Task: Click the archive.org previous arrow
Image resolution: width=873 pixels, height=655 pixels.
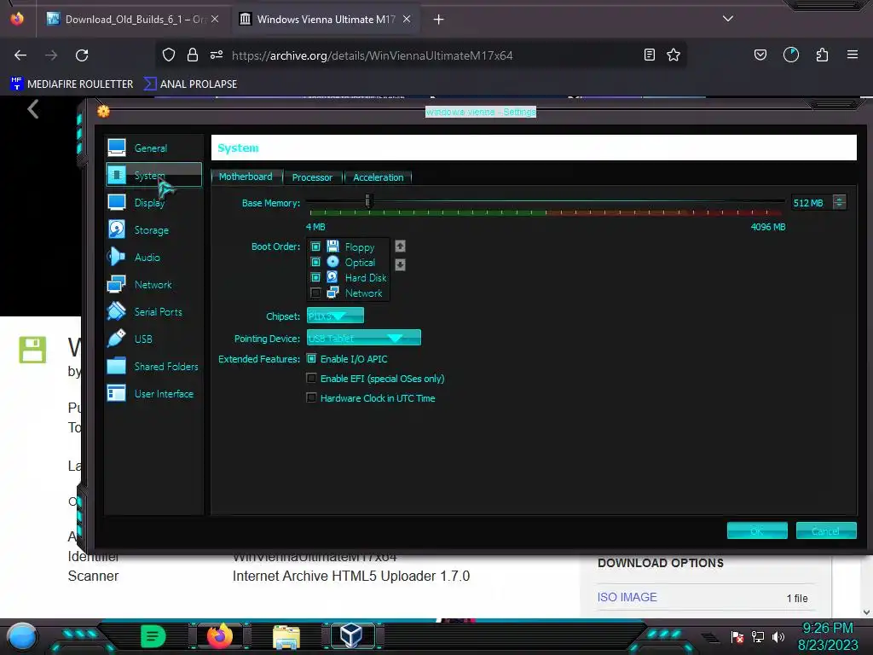Action: click(x=33, y=109)
